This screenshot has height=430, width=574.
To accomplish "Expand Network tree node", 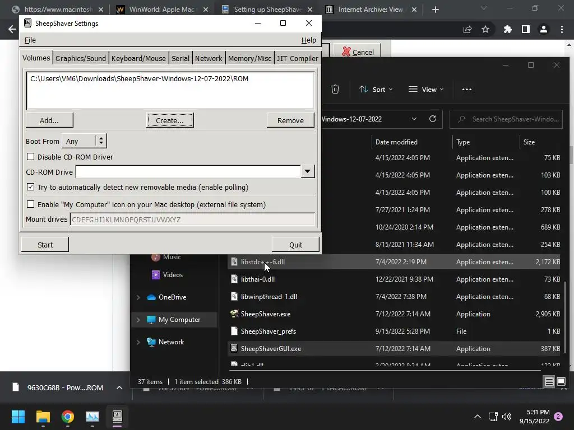I will click(138, 342).
